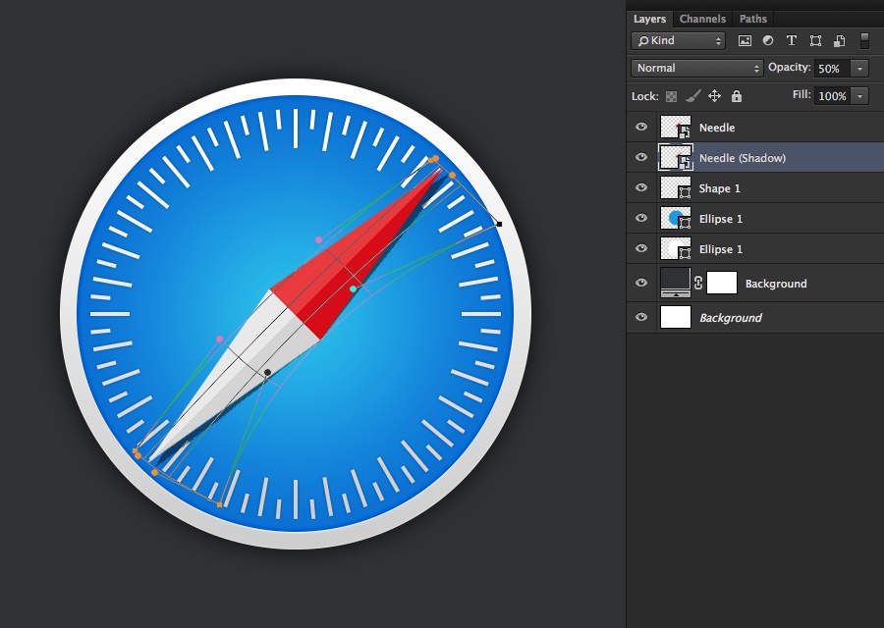Viewport: 884px width, 628px height.
Task: Open the Opacity slider dropdown arrow
Action: tap(859, 69)
